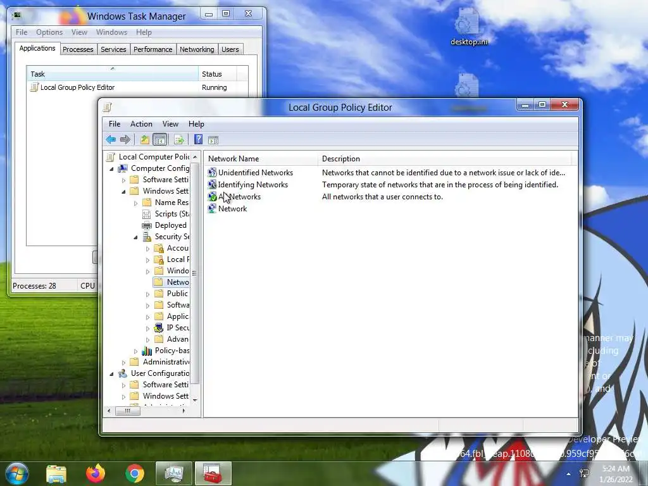Click the Policy-based QoS chart icon
Screen dimensions: 648x486
(x=147, y=351)
